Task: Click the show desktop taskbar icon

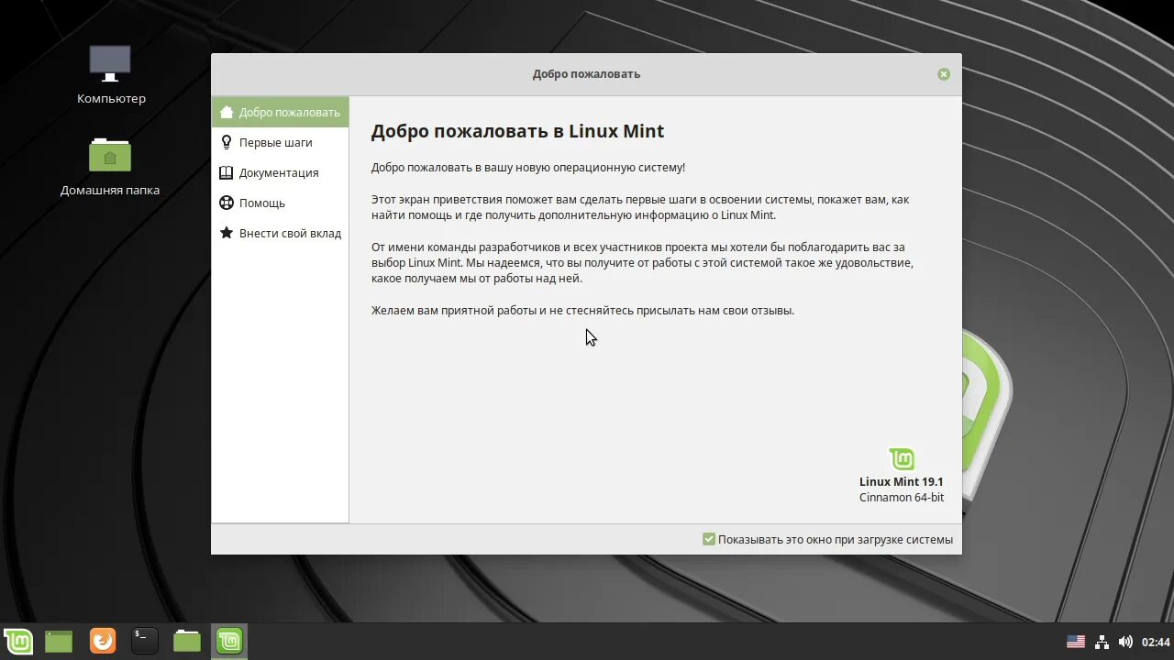Action: [x=59, y=641]
